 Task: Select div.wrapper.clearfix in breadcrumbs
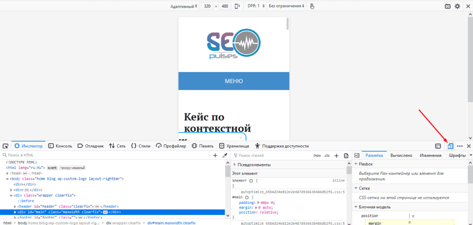pyautogui.click(x=123, y=223)
